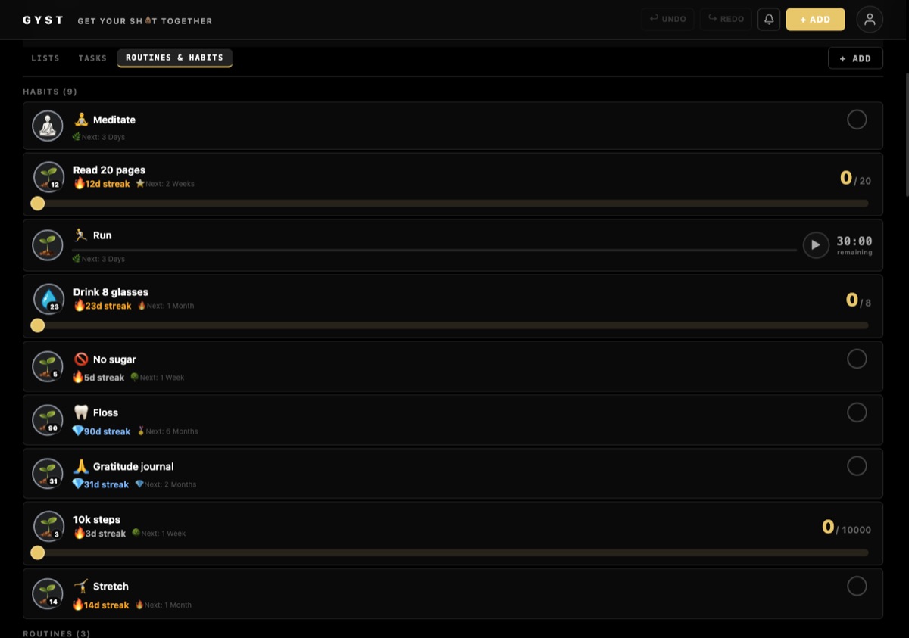The width and height of the screenshot is (909, 638).
Task: Click the Meditate habit avatar icon
Action: [48, 126]
